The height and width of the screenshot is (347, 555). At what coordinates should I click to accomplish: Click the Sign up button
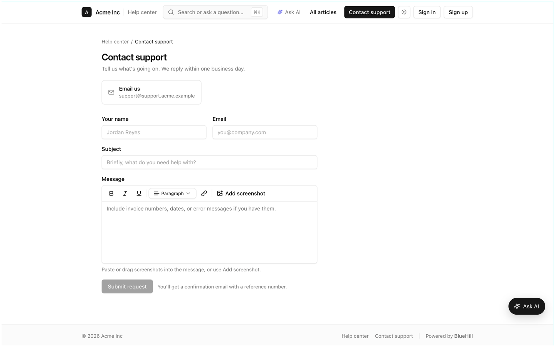(x=458, y=12)
